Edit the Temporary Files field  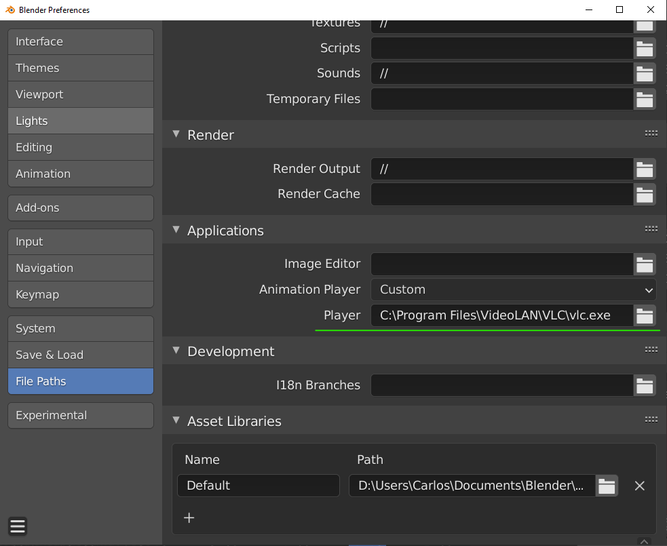tap(502, 99)
